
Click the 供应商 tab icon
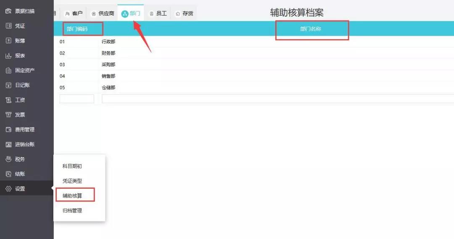[93, 13]
